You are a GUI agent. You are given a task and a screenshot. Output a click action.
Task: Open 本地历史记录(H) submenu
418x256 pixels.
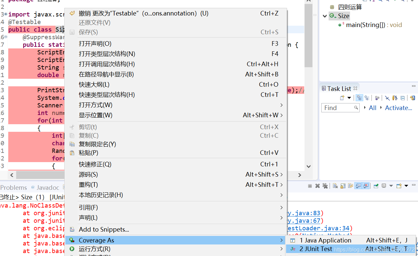[176, 195]
